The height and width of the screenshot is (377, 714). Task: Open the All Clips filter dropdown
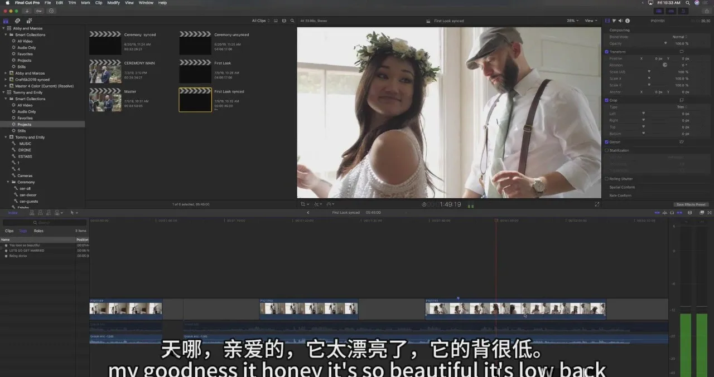(x=260, y=21)
